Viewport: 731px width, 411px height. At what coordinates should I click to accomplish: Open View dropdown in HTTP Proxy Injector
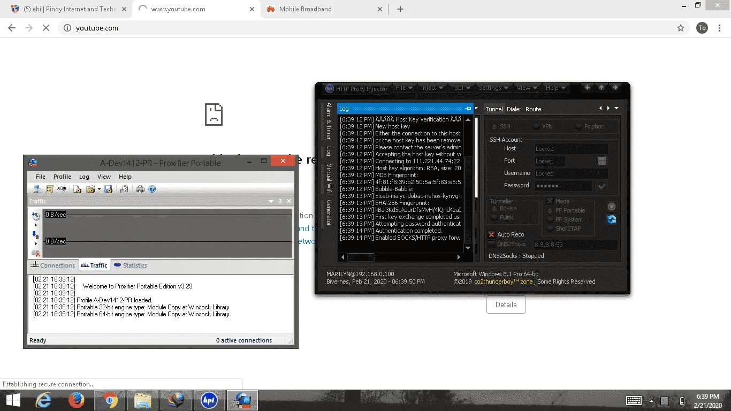[x=527, y=88]
